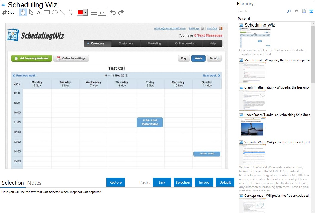Click the red color swatch
The image size is (315, 213).
click(x=80, y=12)
